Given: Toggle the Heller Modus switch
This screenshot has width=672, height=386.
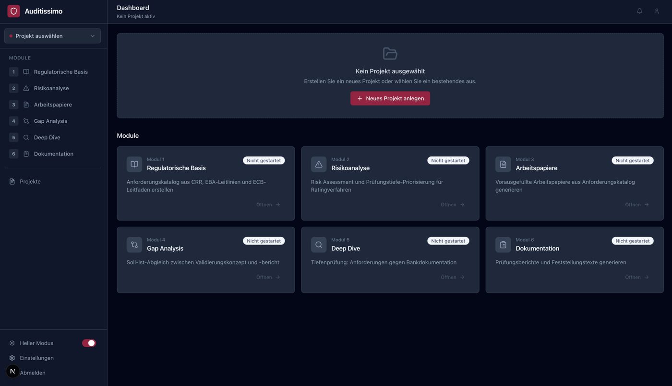Looking at the screenshot, I should pyautogui.click(x=89, y=343).
